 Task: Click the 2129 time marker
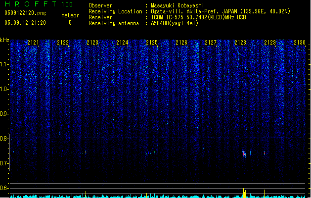coord(270,43)
